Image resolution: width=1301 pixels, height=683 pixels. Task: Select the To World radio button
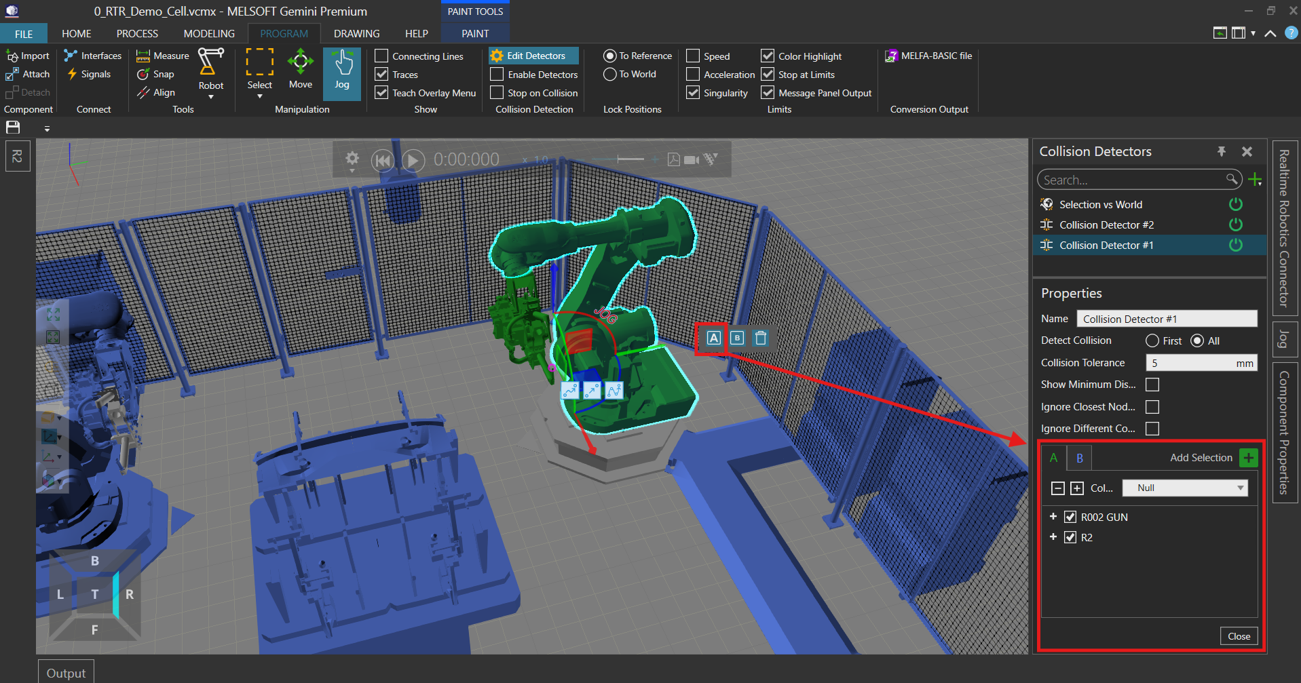(609, 74)
